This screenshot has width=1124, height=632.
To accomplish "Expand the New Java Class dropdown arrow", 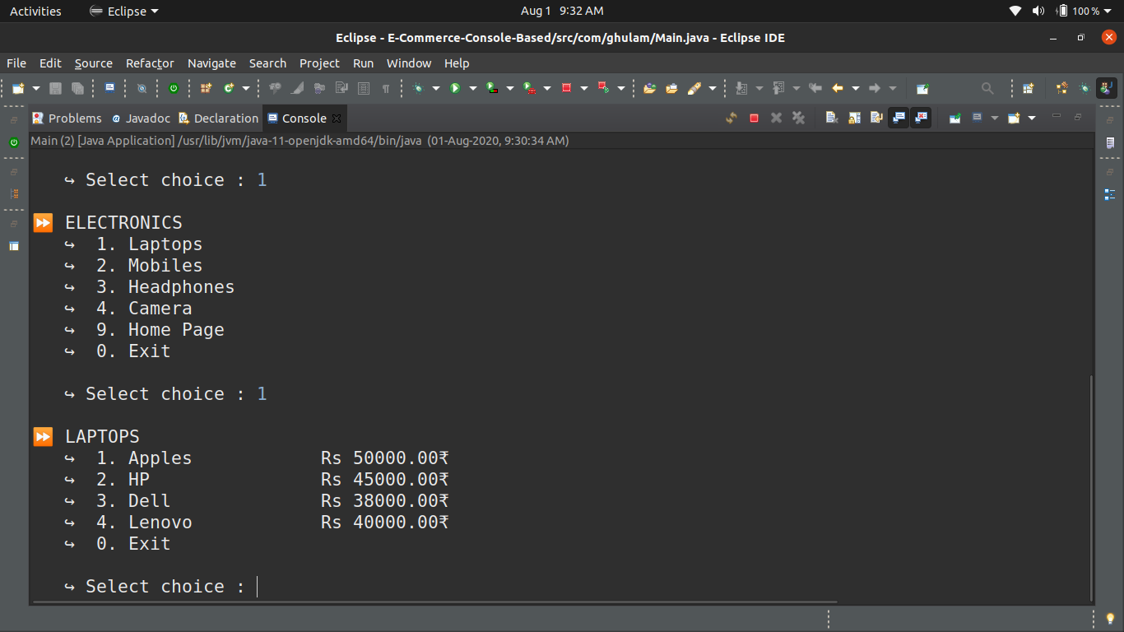I will click(x=245, y=88).
